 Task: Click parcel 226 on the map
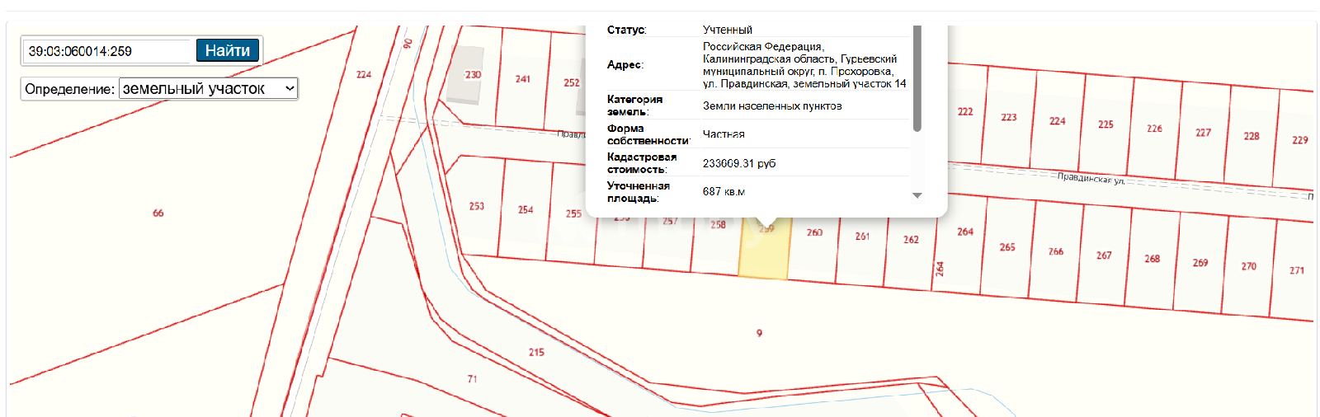point(1154,129)
